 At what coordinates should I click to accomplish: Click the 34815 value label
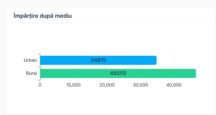pyautogui.click(x=98, y=60)
